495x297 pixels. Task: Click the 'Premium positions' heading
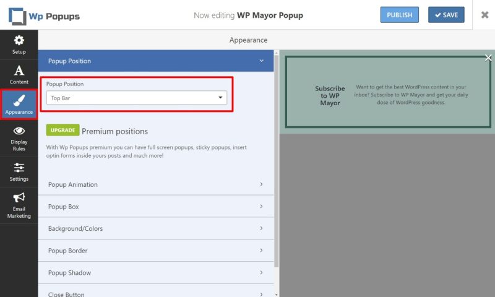click(x=114, y=131)
